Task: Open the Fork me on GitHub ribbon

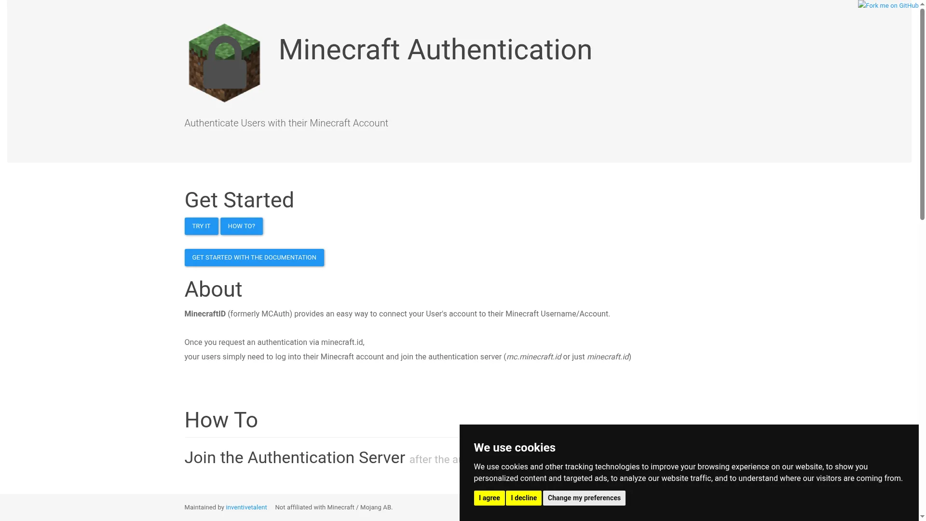Action: click(x=888, y=5)
